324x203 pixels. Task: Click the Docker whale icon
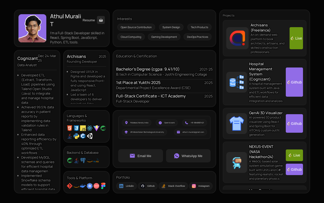coord(83,186)
